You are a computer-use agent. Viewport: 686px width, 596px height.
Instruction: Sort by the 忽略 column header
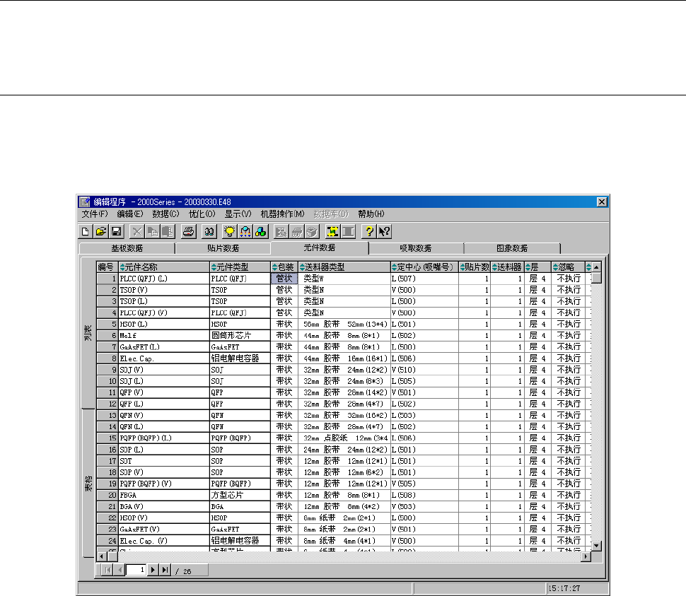[568, 267]
